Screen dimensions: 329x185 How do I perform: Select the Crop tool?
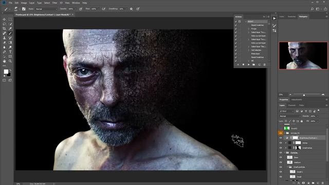4,29
